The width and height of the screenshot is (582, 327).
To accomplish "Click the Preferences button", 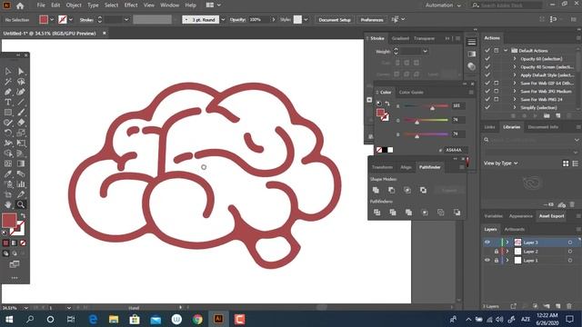I will tap(372, 20).
